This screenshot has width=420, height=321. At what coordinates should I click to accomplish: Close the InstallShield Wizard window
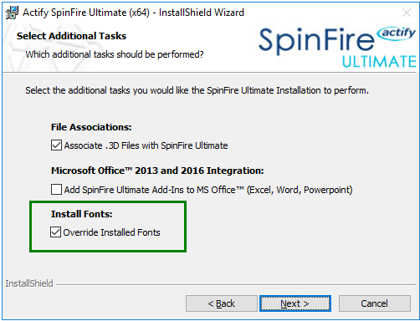click(407, 13)
